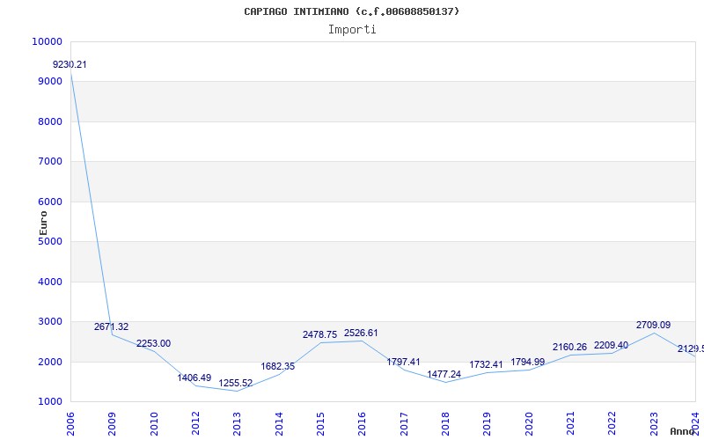Image resolution: width=704 pixels, height=440 pixels.
Task: Select data label 2526.61
Action: (361, 334)
